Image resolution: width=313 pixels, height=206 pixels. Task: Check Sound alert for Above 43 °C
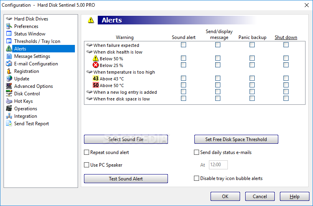(x=183, y=78)
